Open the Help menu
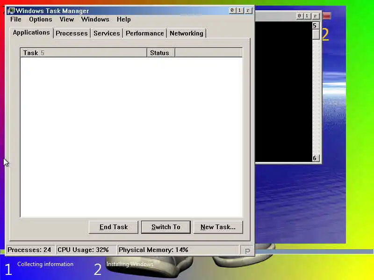 [x=123, y=19]
